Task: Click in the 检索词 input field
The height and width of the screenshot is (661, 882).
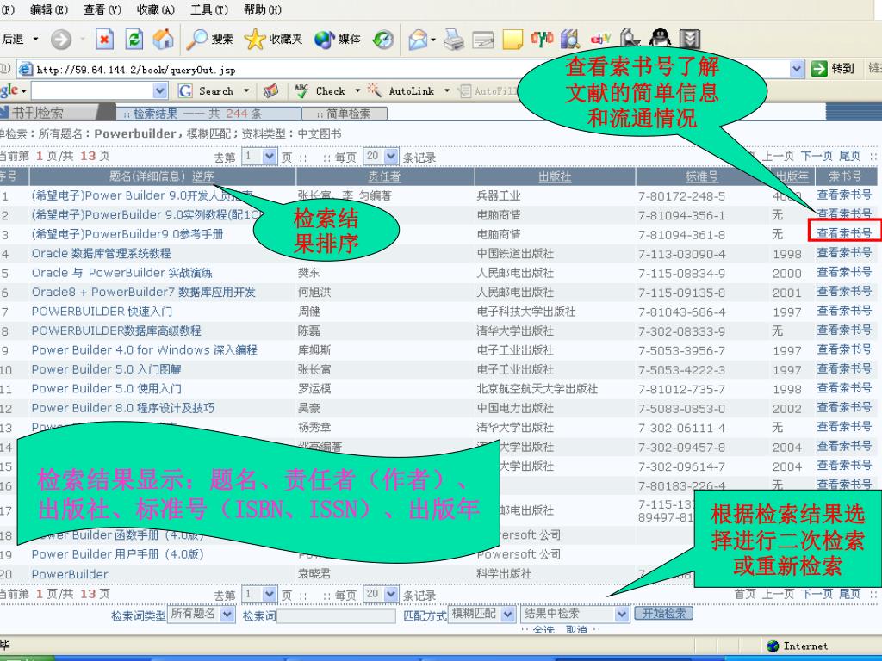Action: coord(336,615)
